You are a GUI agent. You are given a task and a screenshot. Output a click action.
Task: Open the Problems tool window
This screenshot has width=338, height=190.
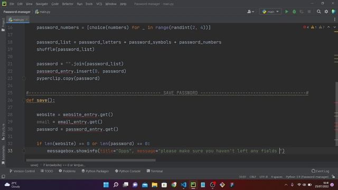[x=67, y=171]
